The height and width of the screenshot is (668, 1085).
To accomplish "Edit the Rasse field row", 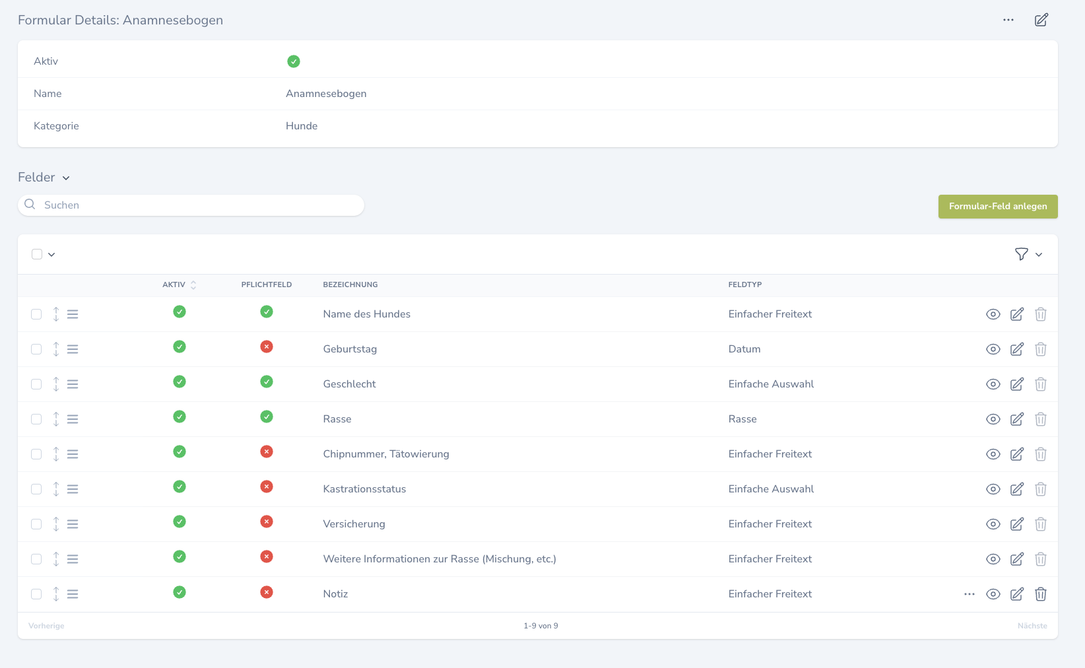I will (x=1017, y=419).
